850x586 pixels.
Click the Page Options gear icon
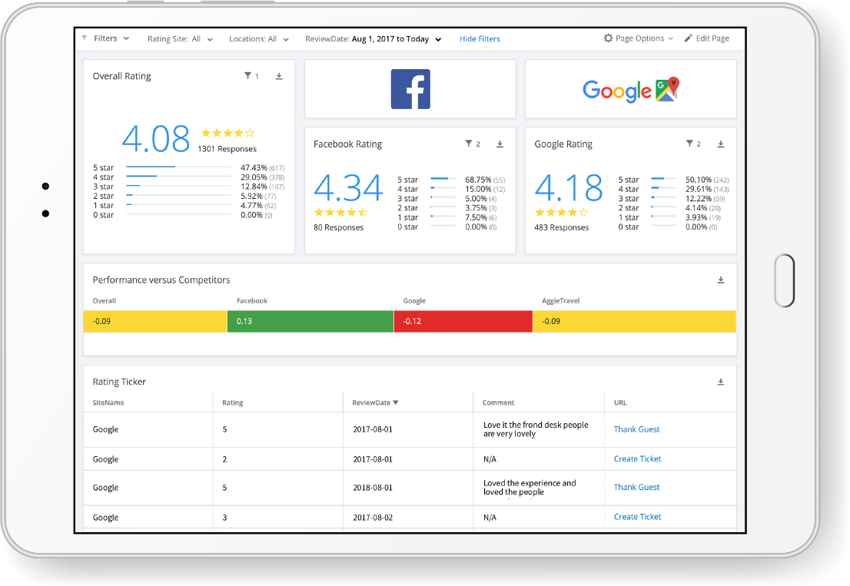tap(608, 38)
